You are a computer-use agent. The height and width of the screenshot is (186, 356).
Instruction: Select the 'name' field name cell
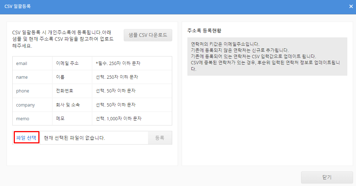point(22,77)
